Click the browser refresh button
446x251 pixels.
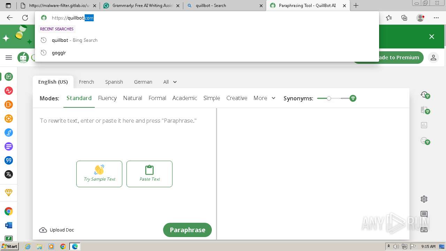pyautogui.click(x=25, y=18)
